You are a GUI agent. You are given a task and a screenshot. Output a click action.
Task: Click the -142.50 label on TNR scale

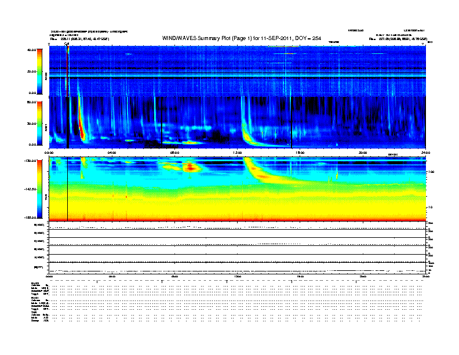click(31, 189)
